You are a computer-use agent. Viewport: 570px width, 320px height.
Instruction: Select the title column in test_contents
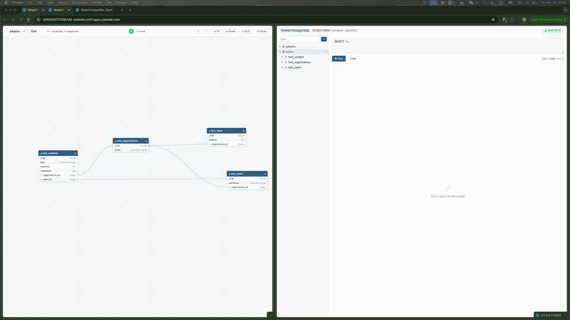pos(58,162)
